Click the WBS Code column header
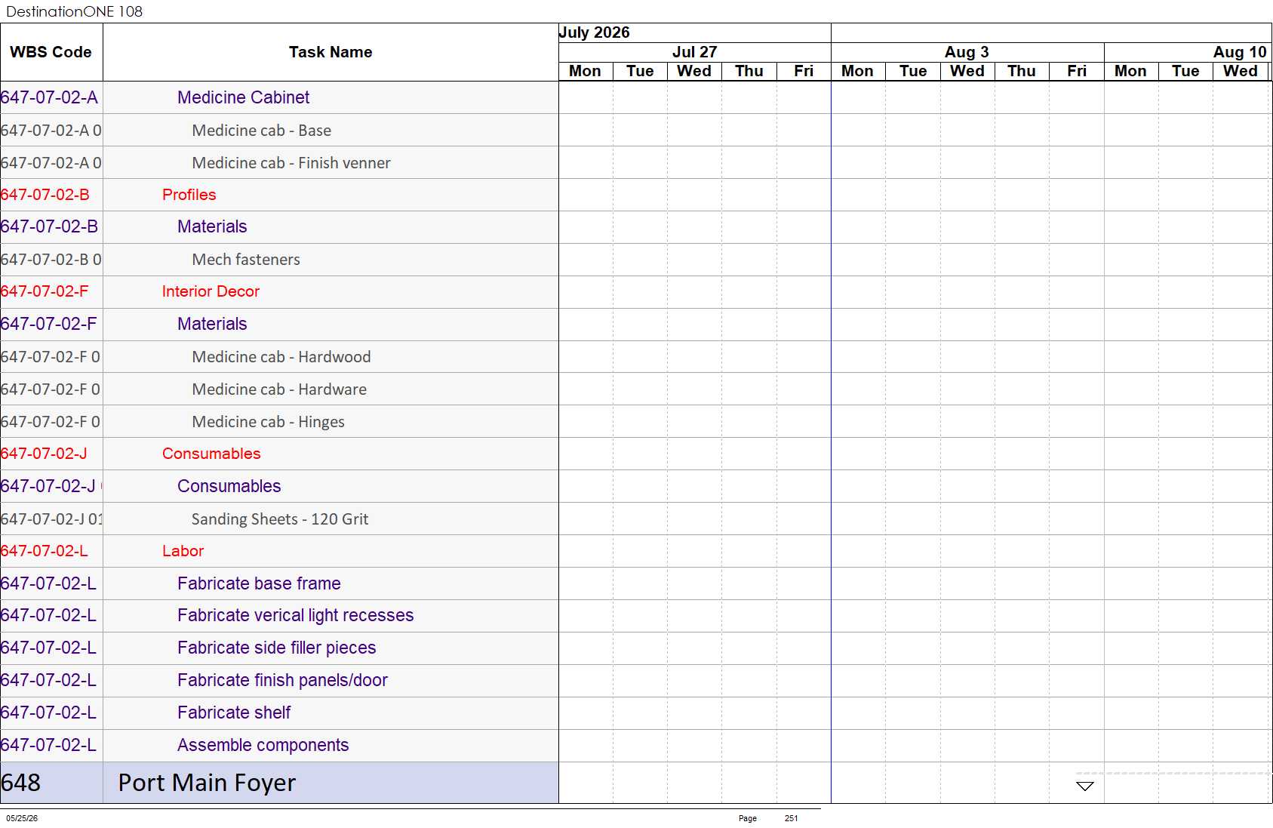1273x828 pixels. pyautogui.click(x=51, y=52)
